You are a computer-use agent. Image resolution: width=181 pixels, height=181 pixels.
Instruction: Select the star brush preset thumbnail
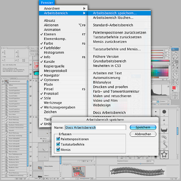pos(164,155)
